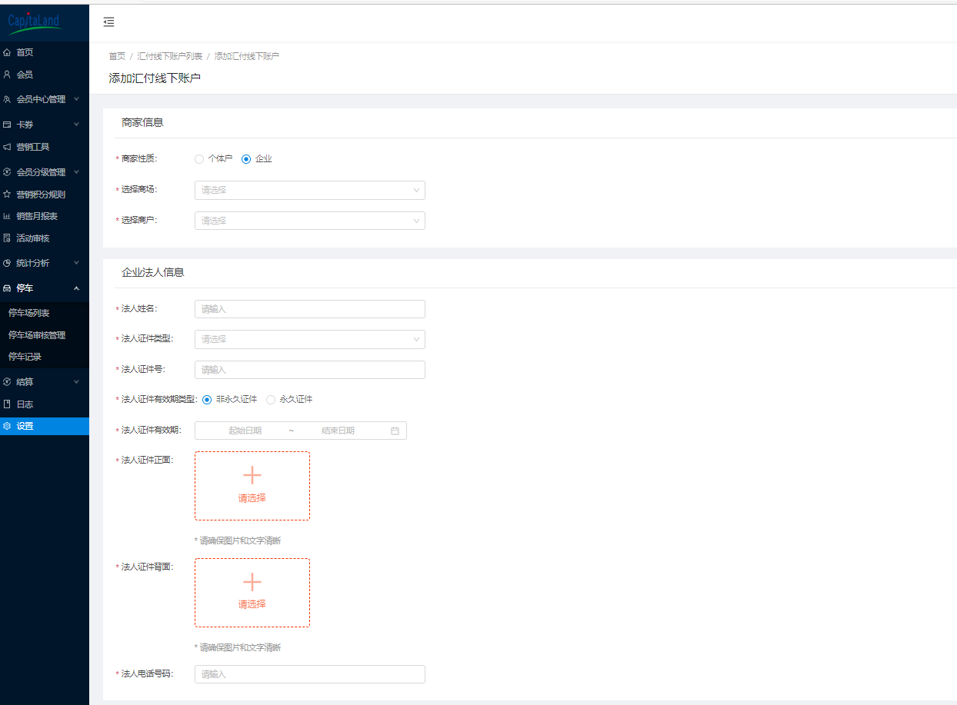Screen dimensions: 957x705
Task: Click the home icon beside 首页
Action: 7,52
